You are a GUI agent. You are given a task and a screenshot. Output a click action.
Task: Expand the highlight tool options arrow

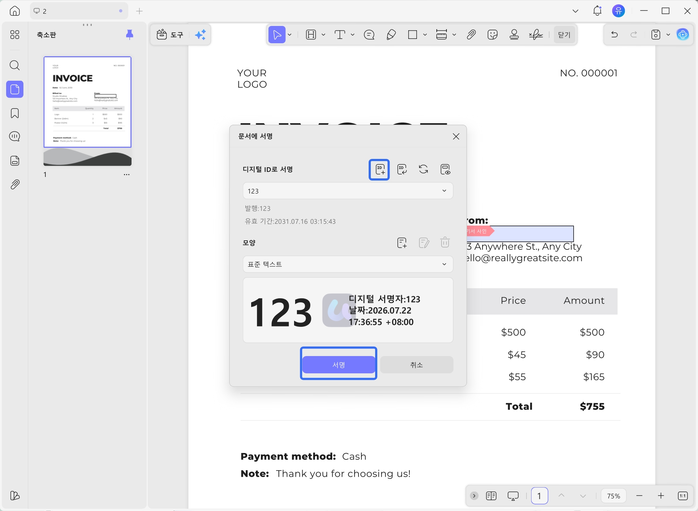[324, 35]
